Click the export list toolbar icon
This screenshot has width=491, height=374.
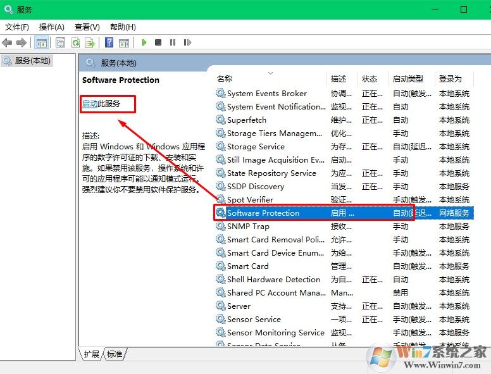coord(90,42)
